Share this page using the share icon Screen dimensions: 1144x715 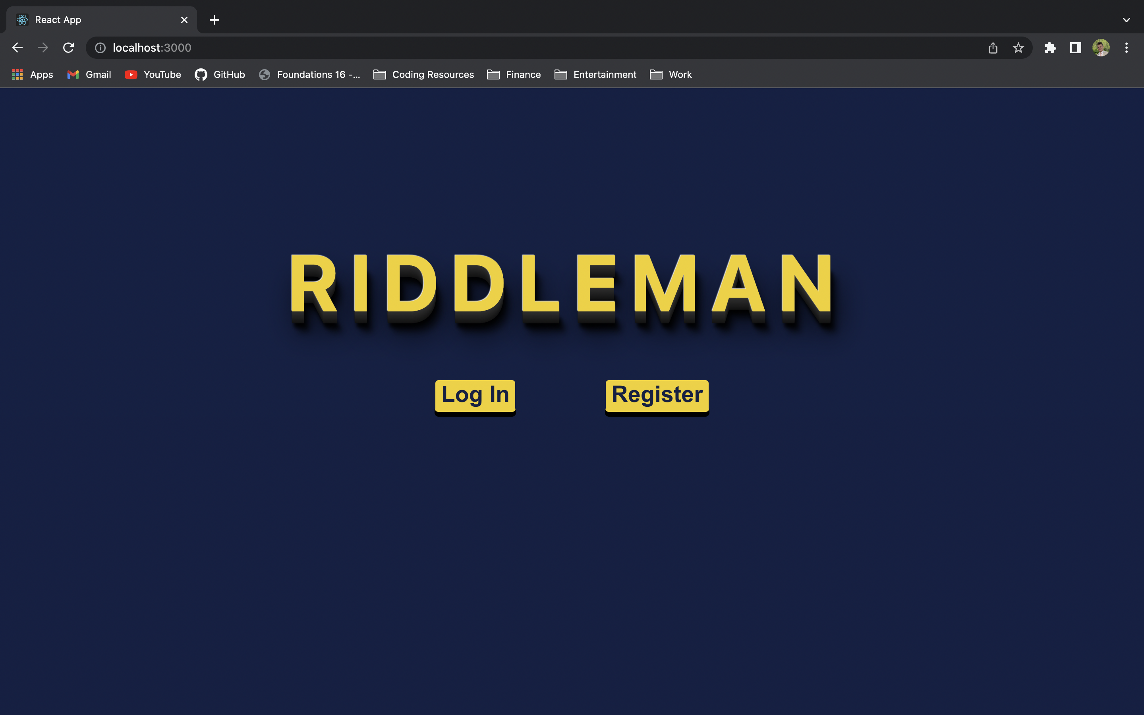[x=993, y=48]
